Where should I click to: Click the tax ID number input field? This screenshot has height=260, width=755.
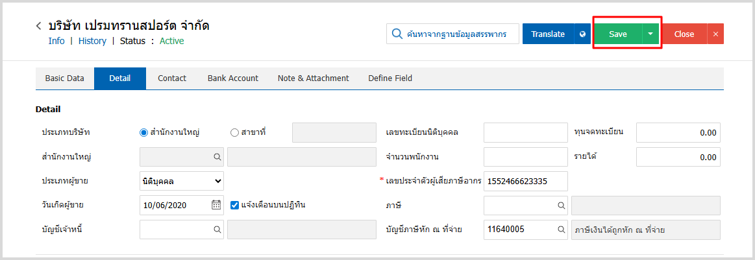[x=526, y=181]
